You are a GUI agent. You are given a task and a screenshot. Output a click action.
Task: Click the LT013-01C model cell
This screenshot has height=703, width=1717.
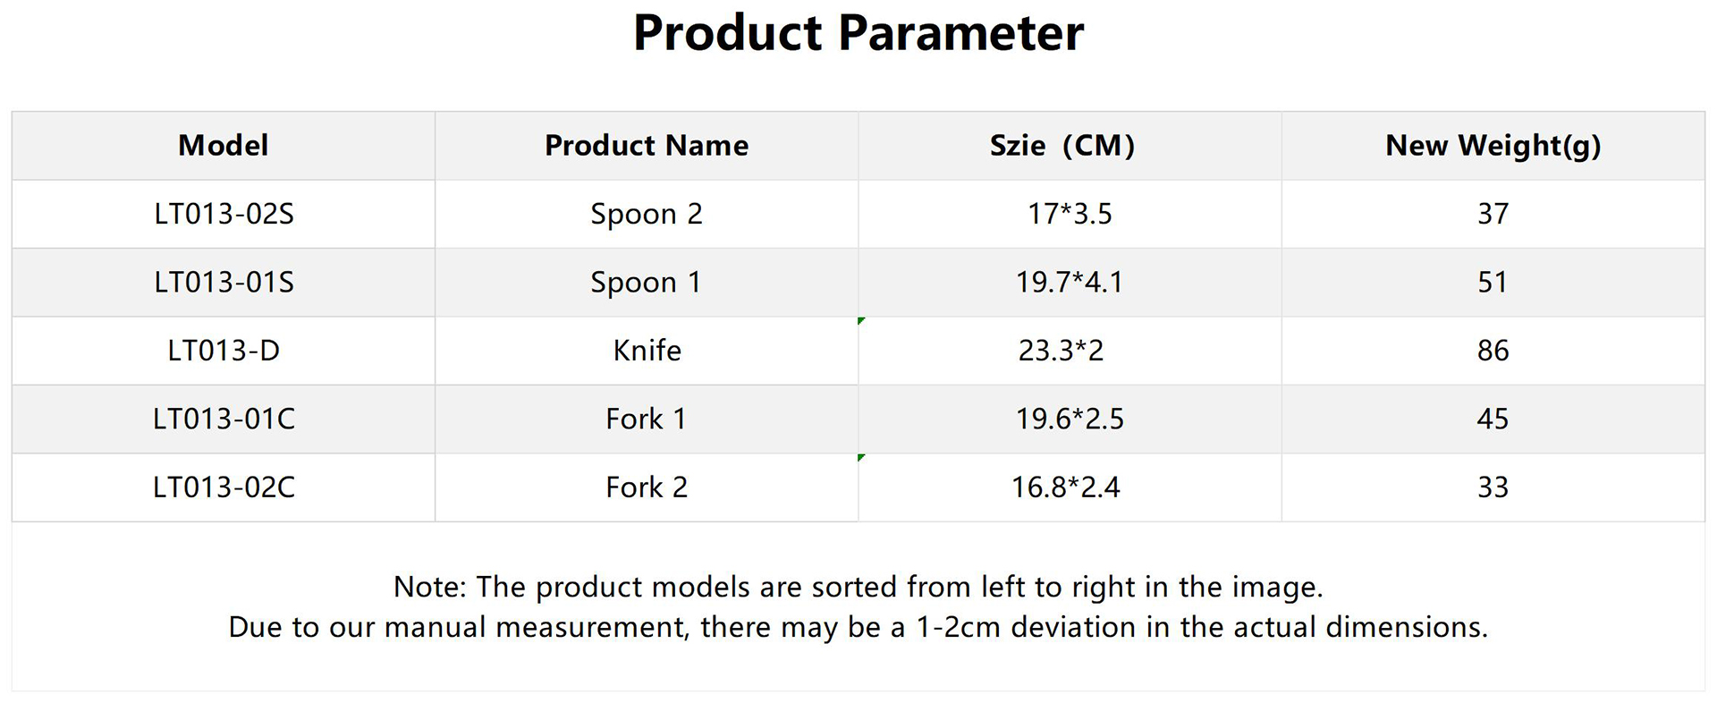click(223, 419)
